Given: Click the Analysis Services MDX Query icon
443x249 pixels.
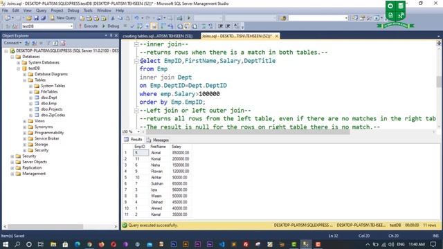Looking at the screenshot, I should point(89,18).
